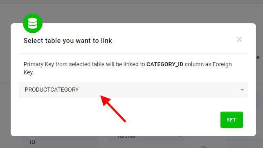Click the green database icon
263x148 pixels.
pos(33,23)
